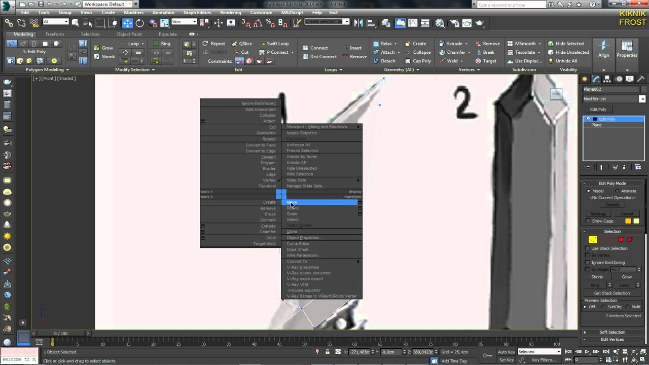Activate the Select and Rotate tool
This screenshot has height=365, width=649.
pos(139,22)
